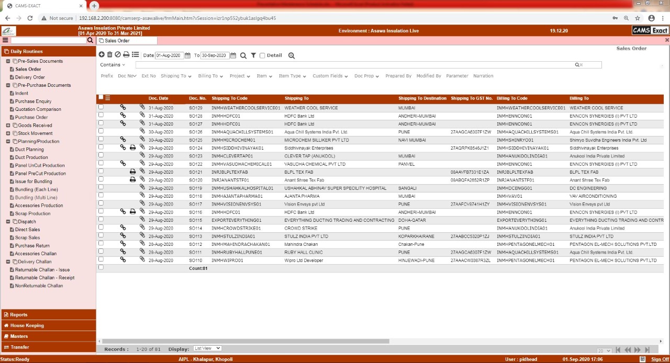Check the row checkbox for SO113
This screenshot has height=363, width=670.
click(101, 236)
